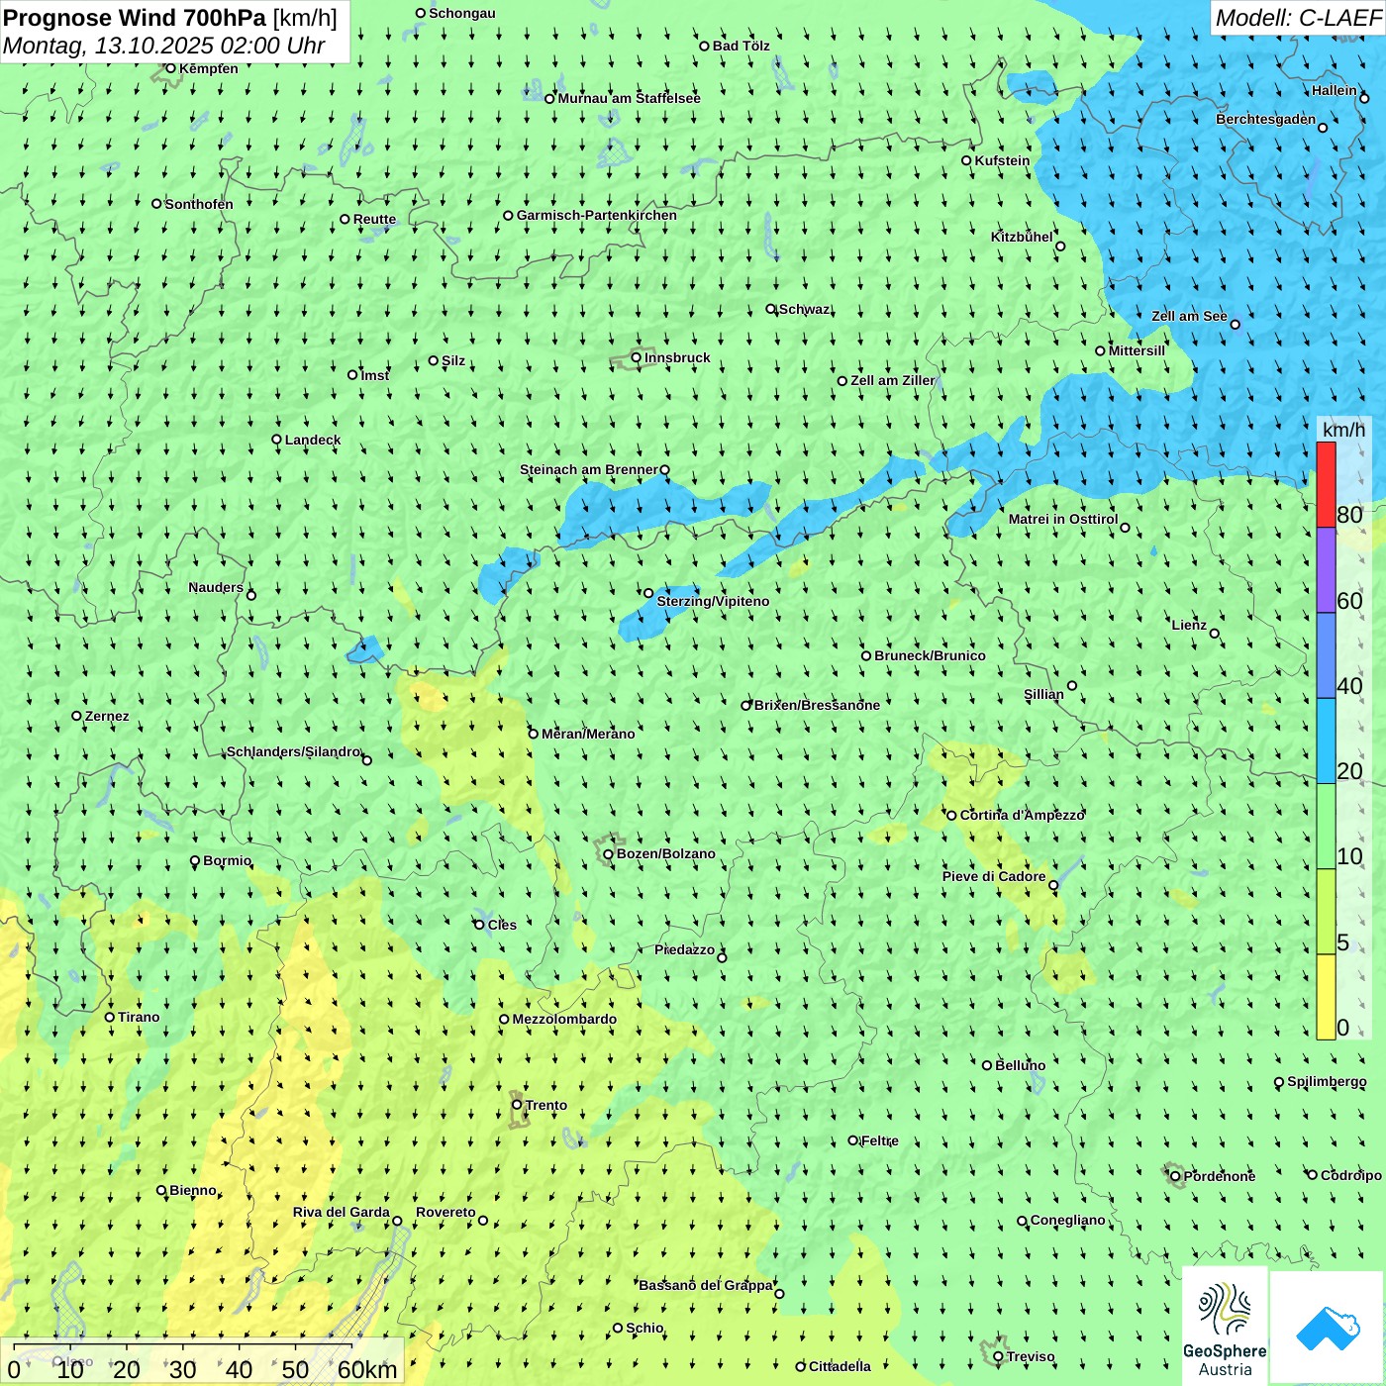The height and width of the screenshot is (1386, 1386).
Task: Click the 'Bienno' town label
Action: pyautogui.click(x=193, y=1190)
